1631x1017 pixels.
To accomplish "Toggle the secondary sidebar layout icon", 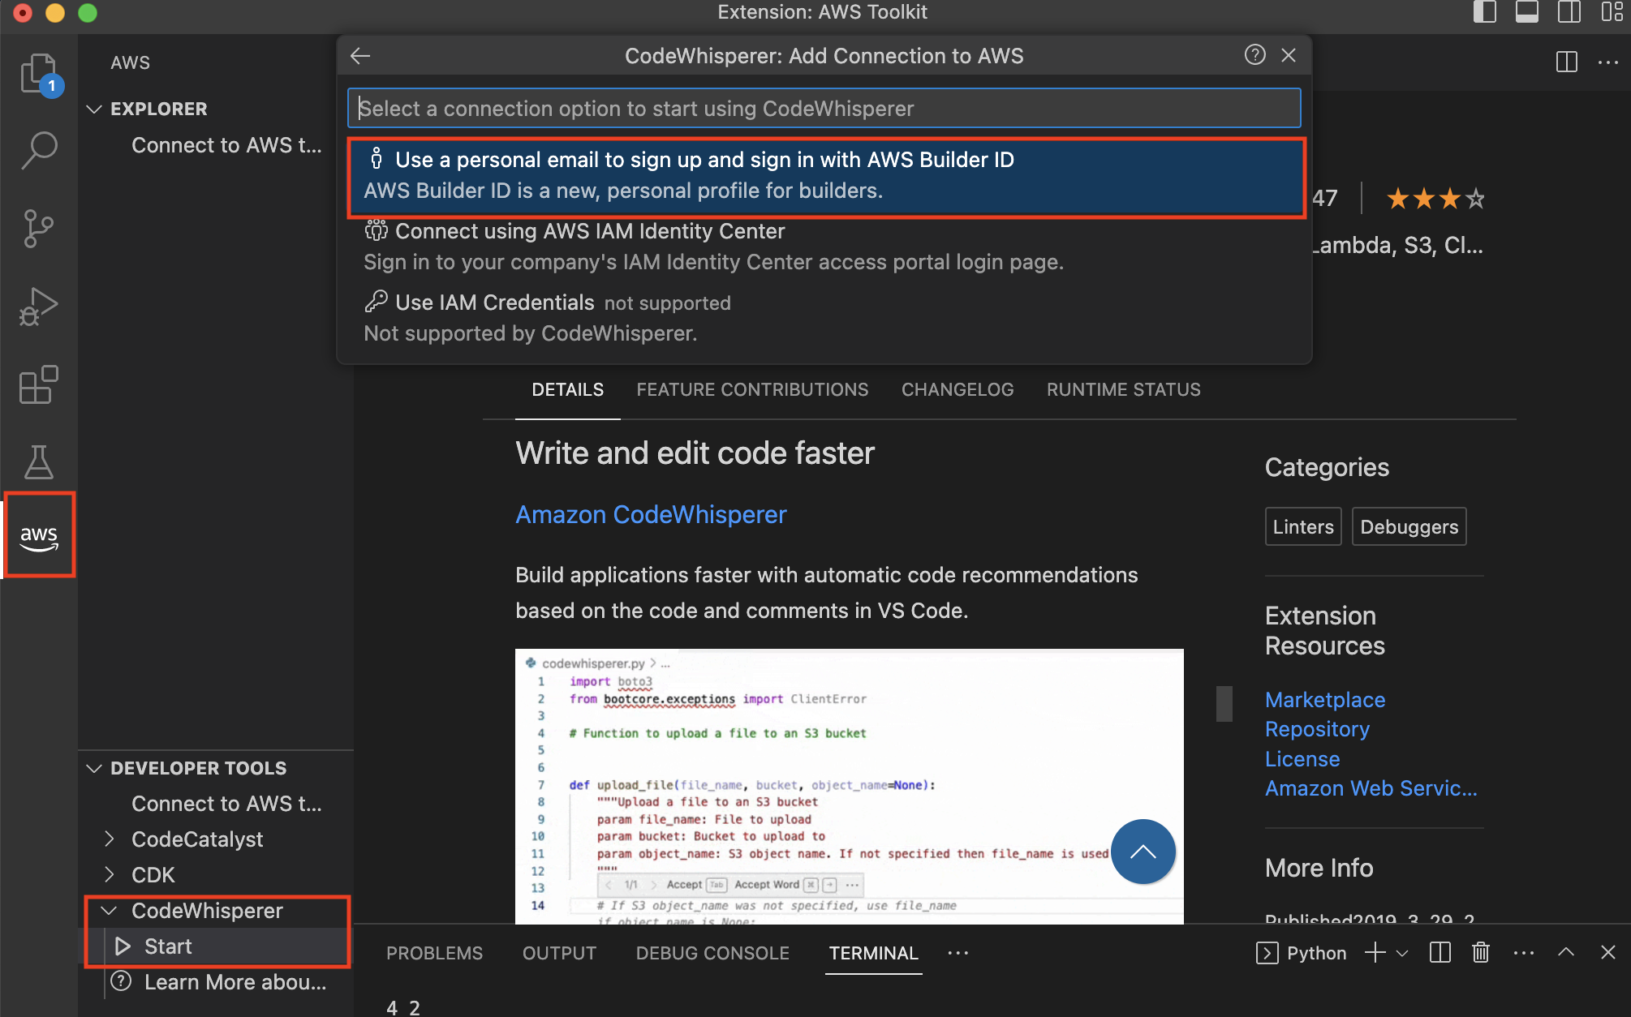I will tap(1569, 12).
